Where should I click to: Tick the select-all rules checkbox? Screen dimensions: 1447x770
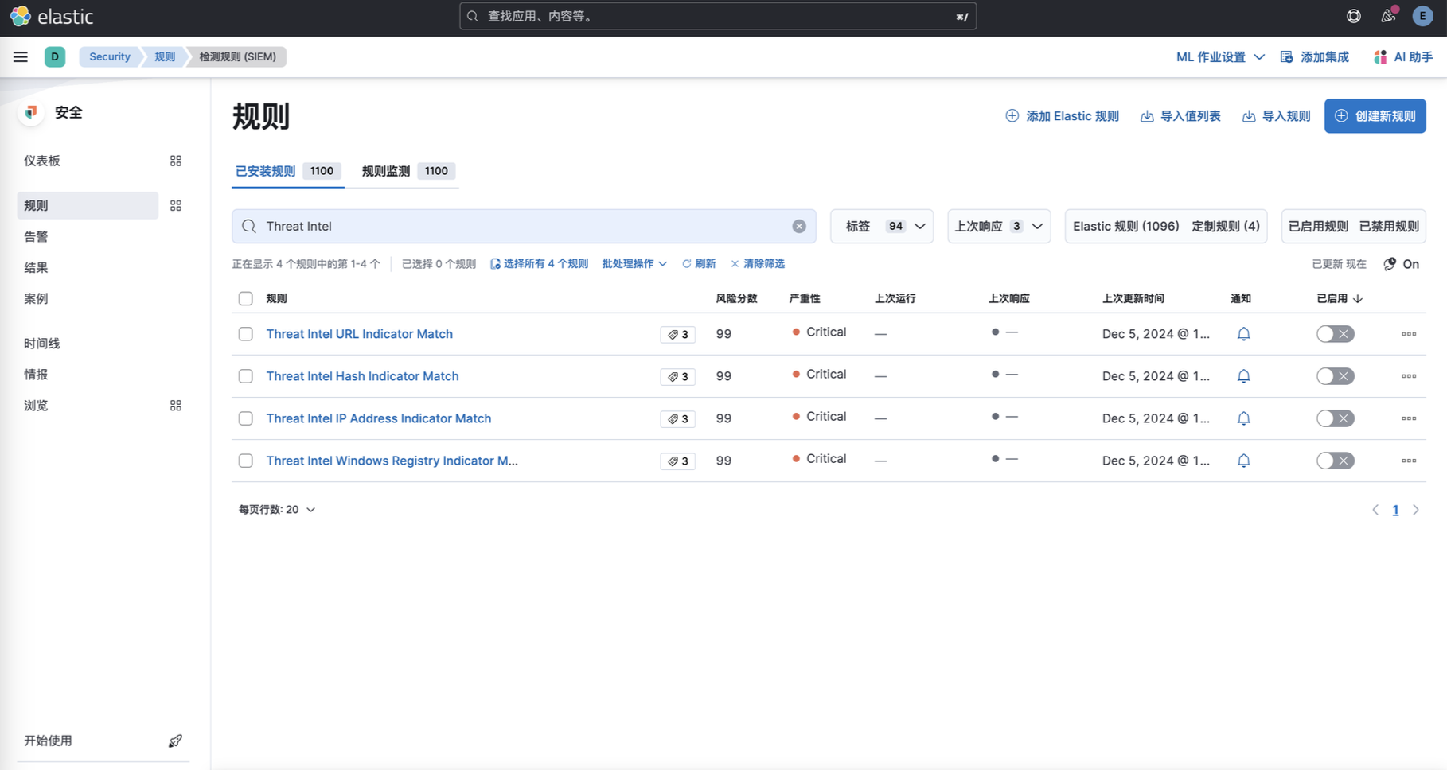246,299
